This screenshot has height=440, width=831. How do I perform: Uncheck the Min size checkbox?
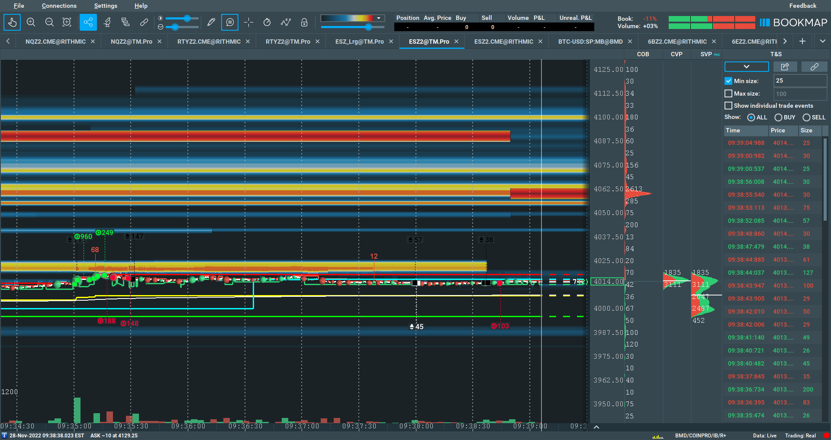[x=728, y=81]
